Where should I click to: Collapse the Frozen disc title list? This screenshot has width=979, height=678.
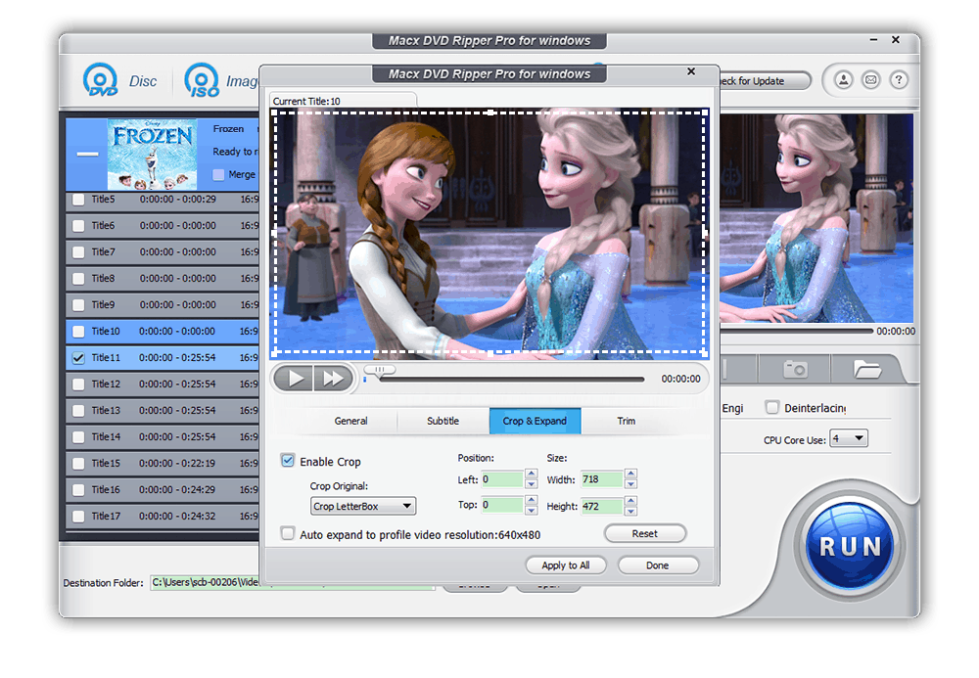click(x=87, y=154)
